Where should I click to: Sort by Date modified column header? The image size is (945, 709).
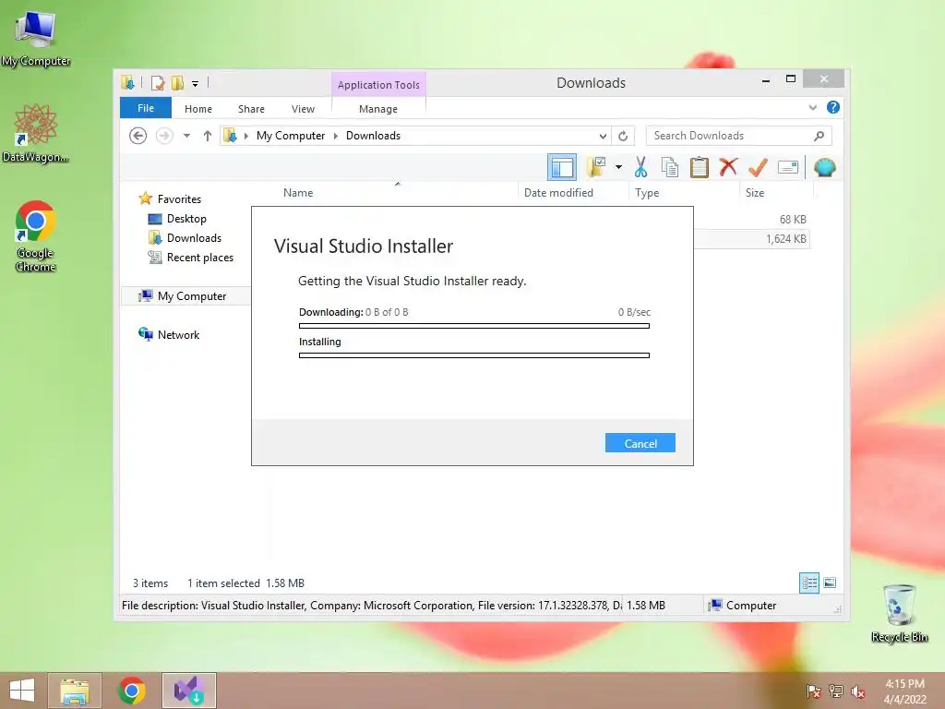tap(558, 193)
